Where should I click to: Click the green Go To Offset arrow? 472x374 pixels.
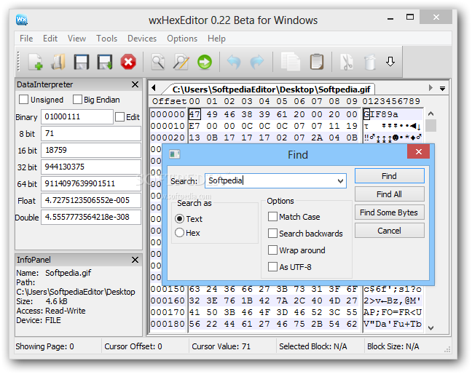click(x=205, y=62)
